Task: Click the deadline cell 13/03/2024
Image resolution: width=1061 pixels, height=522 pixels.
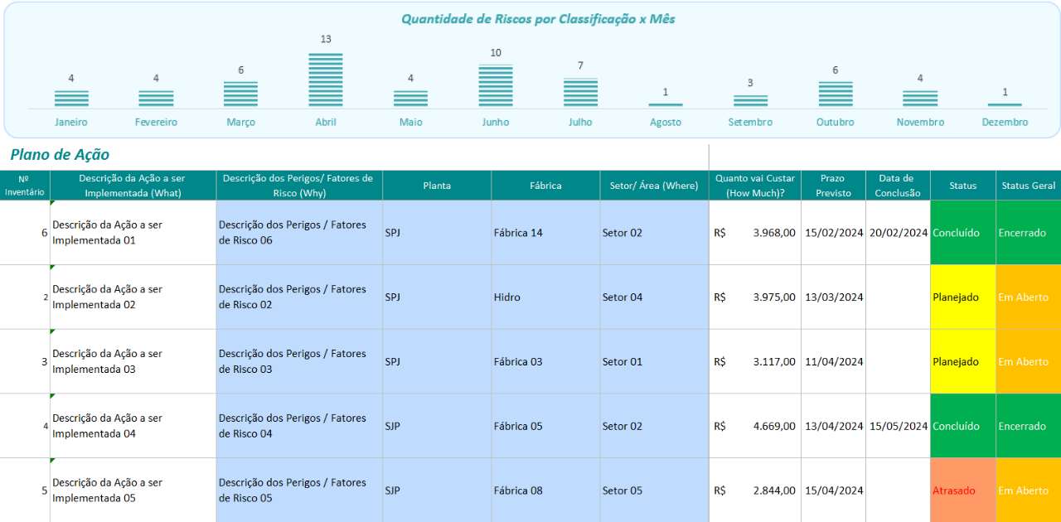Action: [833, 297]
